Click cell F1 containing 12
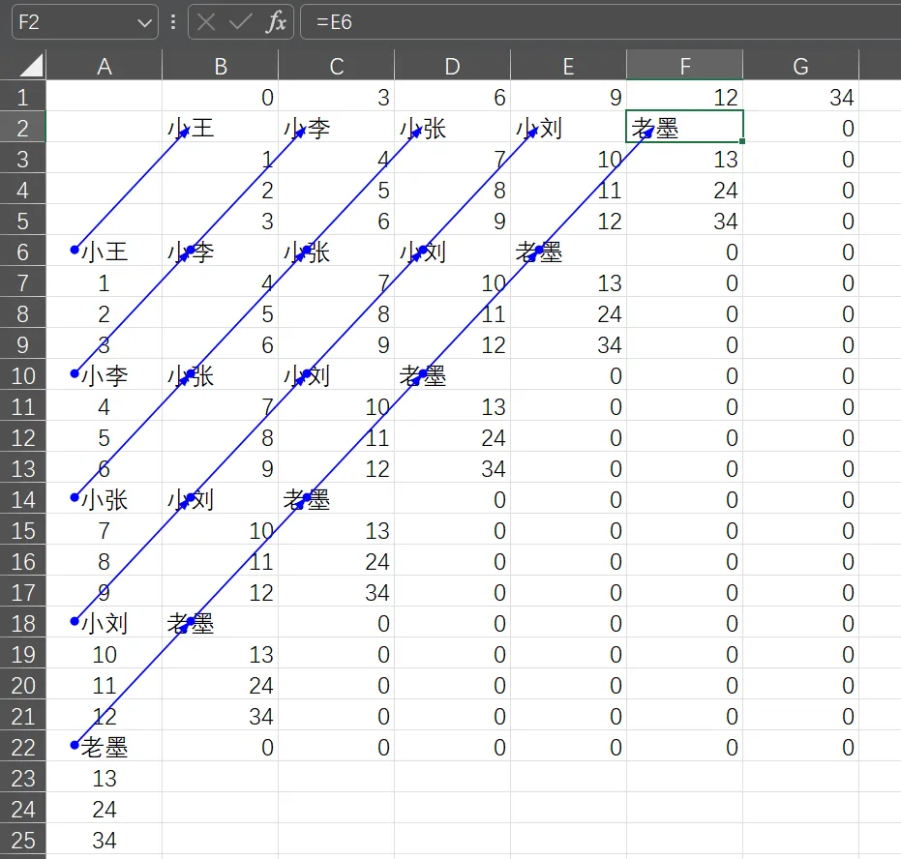Screen dimensions: 901x859 point(684,97)
